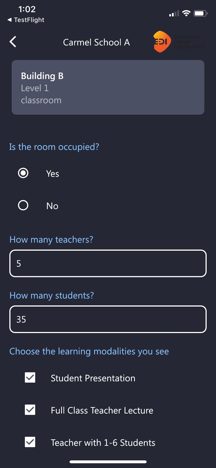Image resolution: width=216 pixels, height=468 pixels.
Task: Tap the teachers count field showing 5
Action: 108,263
